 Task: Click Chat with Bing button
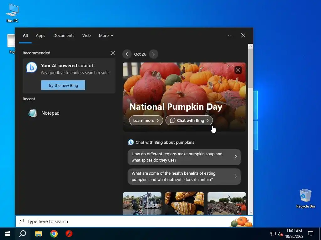[x=189, y=120]
